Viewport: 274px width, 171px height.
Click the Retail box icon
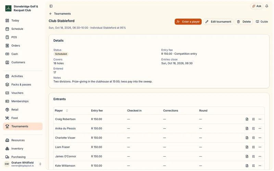click(x=7, y=110)
